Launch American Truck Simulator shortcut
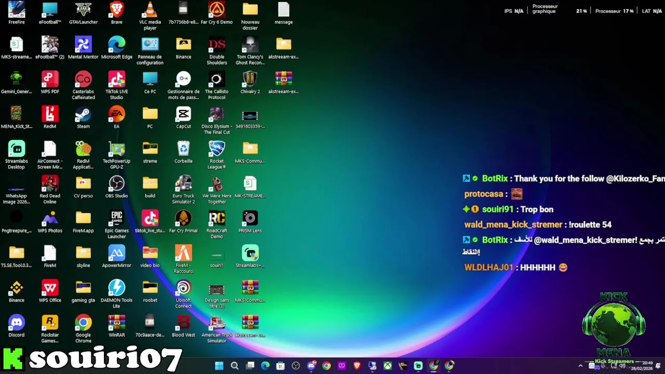 coord(217,329)
